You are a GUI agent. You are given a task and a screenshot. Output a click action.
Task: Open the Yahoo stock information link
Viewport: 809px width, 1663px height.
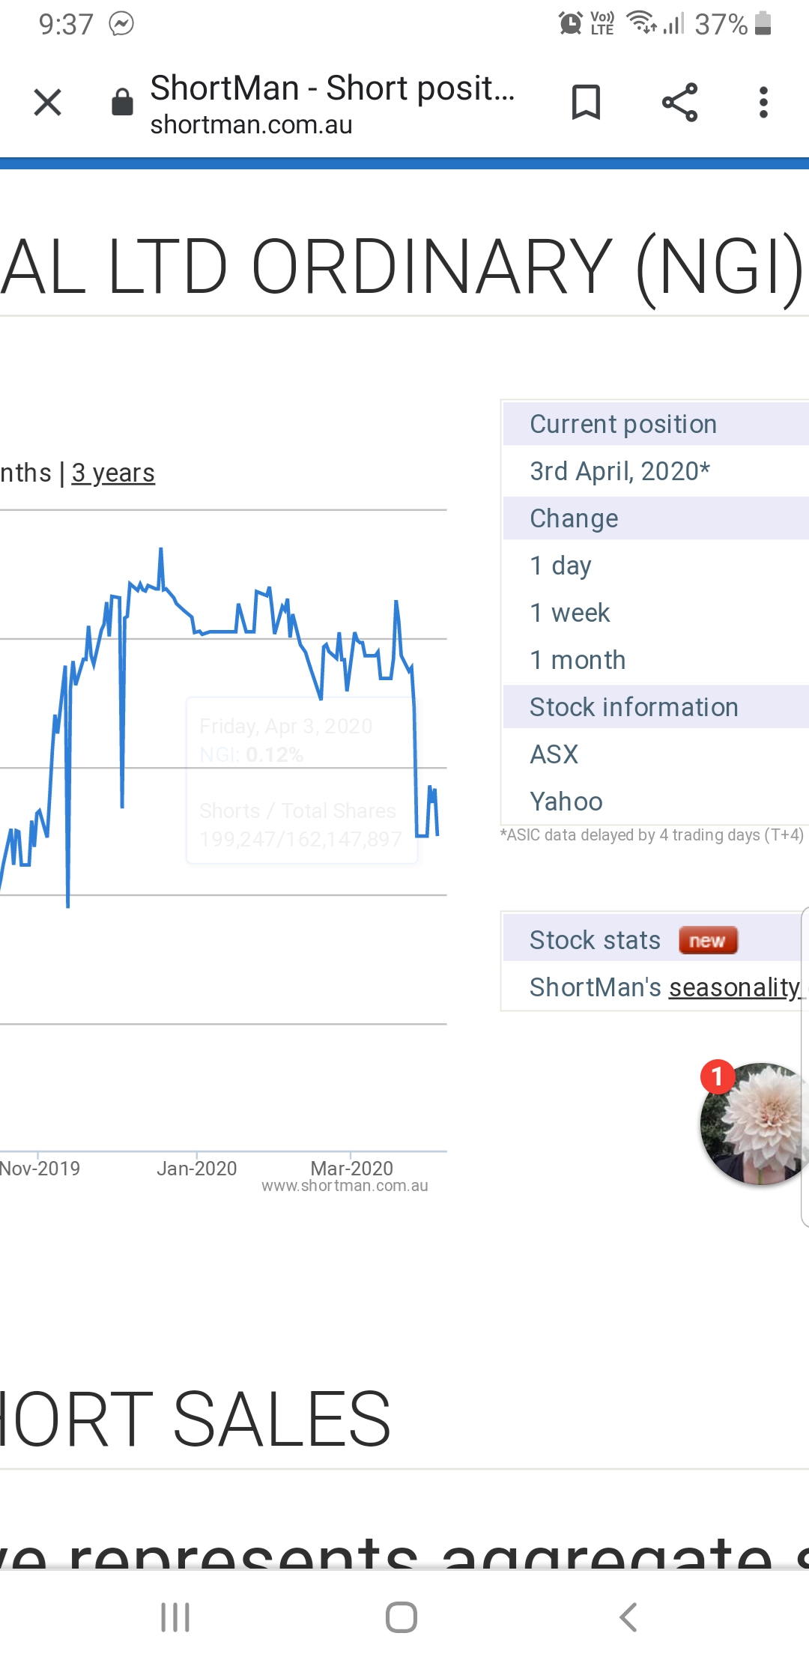coord(566,802)
